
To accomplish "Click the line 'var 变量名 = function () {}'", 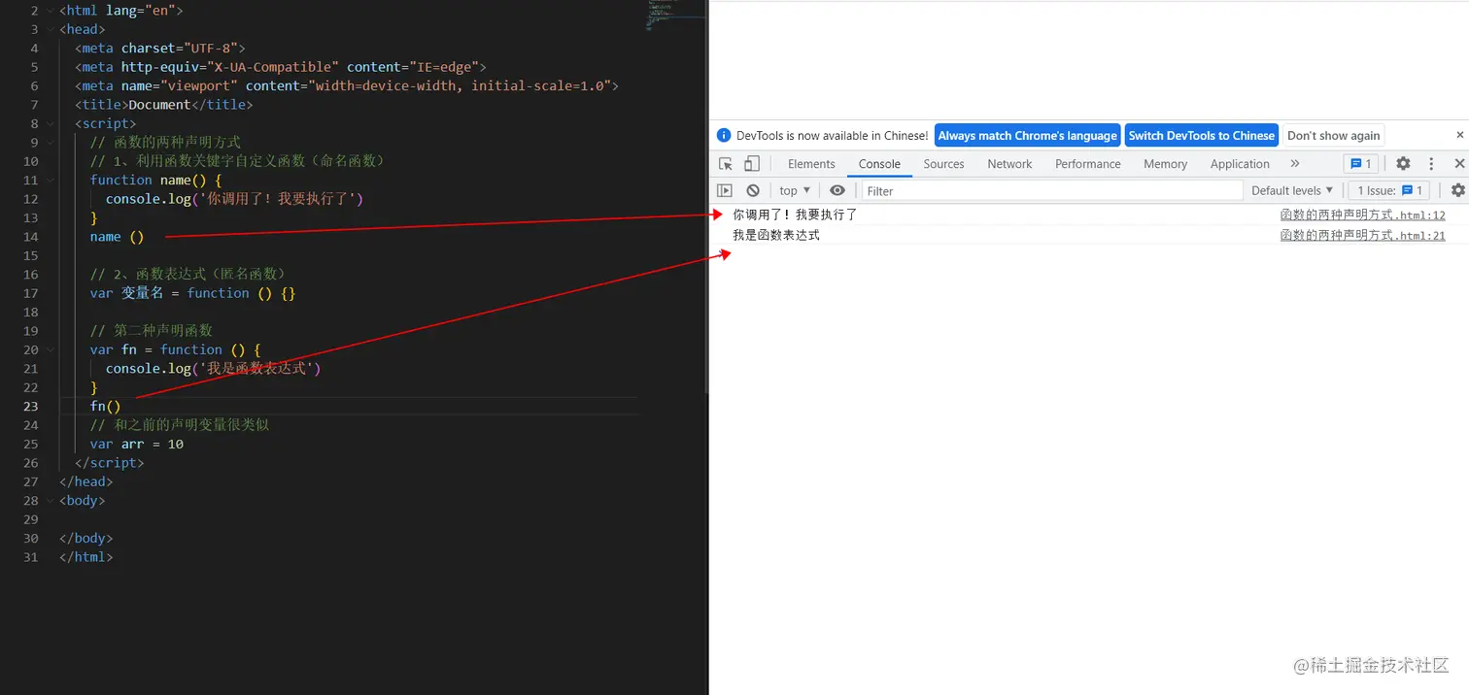I will pos(192,293).
